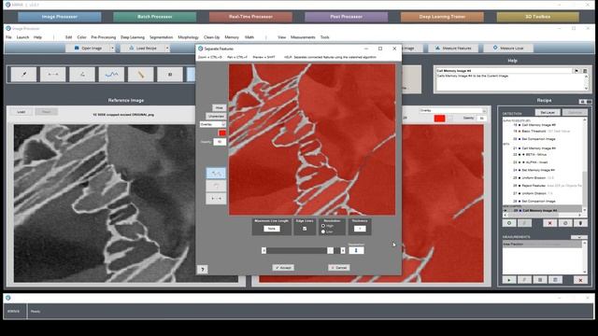Screen dimensions: 598x336
Task: Open the File menu
Action: (8, 37)
